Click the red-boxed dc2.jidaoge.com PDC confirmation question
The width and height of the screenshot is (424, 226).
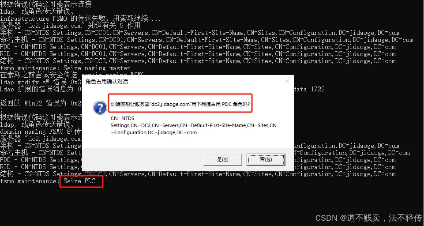(180, 104)
